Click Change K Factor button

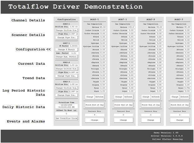(x=67, y=50)
